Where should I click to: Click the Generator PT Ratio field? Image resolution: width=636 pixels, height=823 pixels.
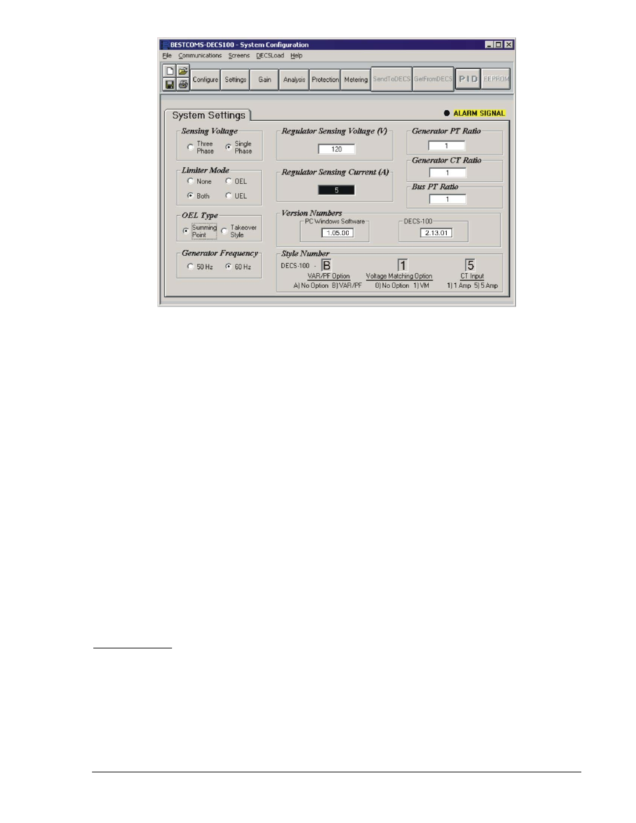(x=447, y=145)
